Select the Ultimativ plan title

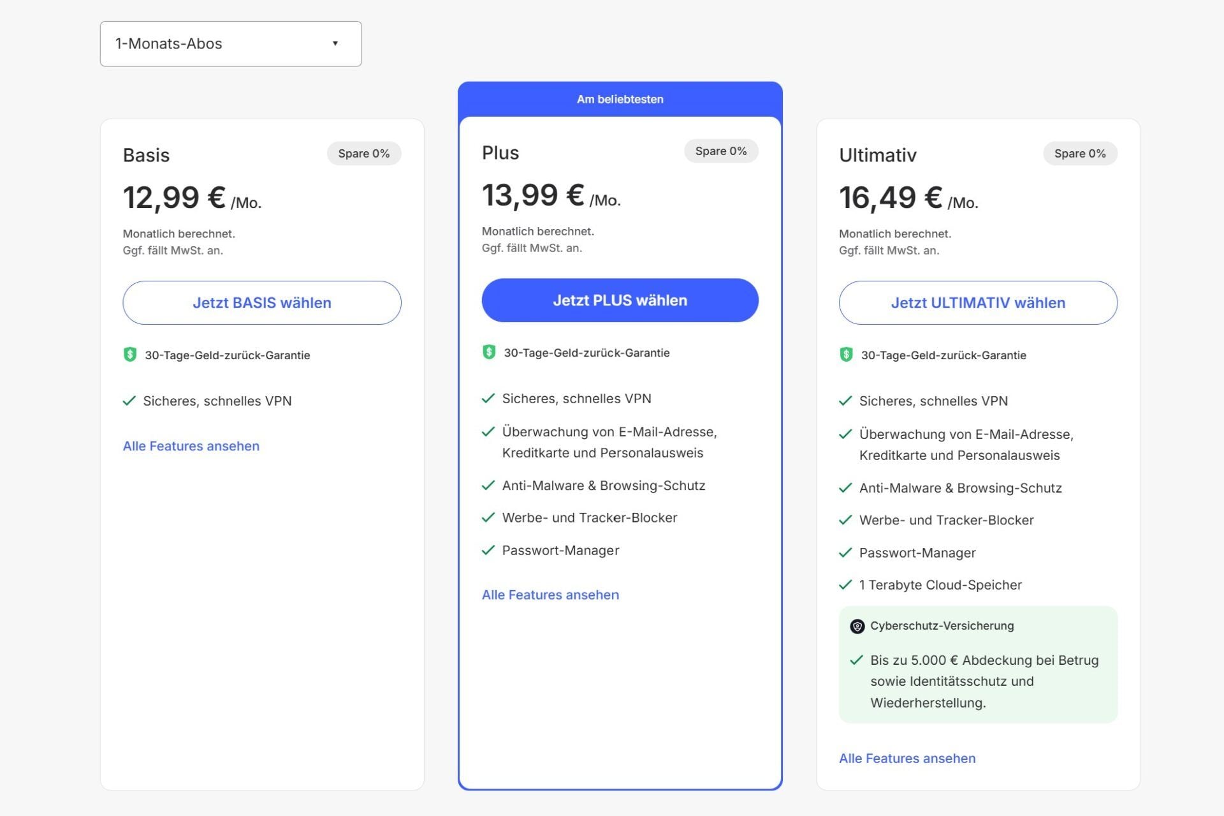coord(877,154)
